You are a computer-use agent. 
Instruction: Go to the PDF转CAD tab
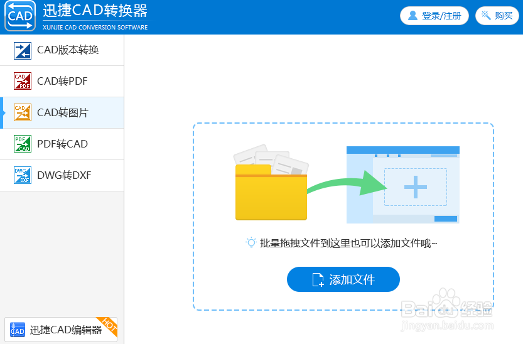pyautogui.click(x=62, y=144)
